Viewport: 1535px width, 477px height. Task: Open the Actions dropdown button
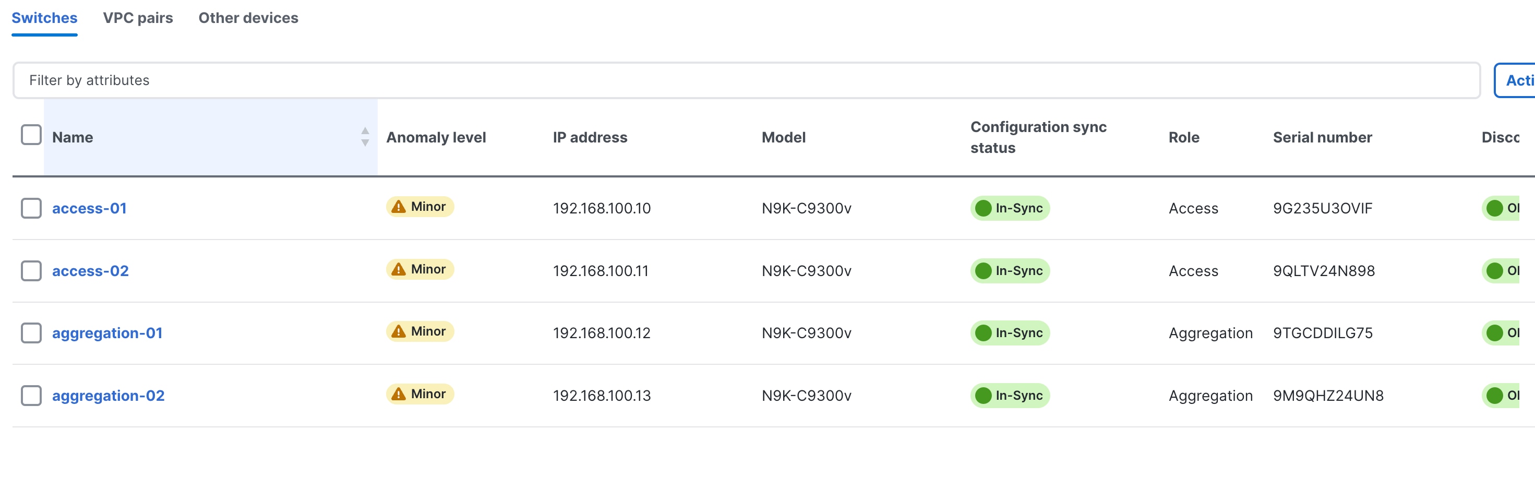coord(1517,80)
